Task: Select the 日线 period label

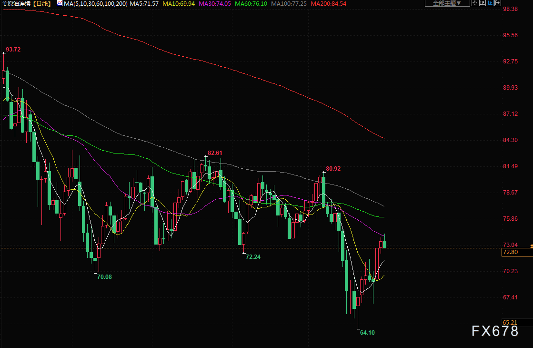Action: coord(42,3)
